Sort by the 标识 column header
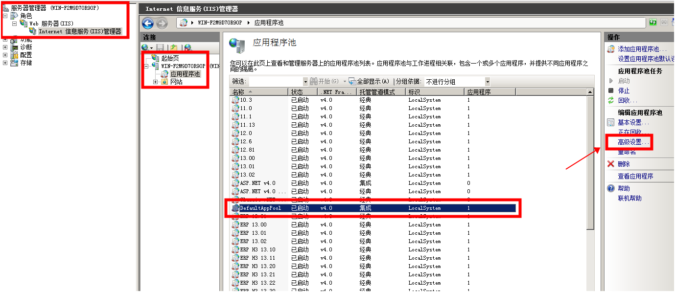This screenshot has width=675, height=292. point(435,92)
